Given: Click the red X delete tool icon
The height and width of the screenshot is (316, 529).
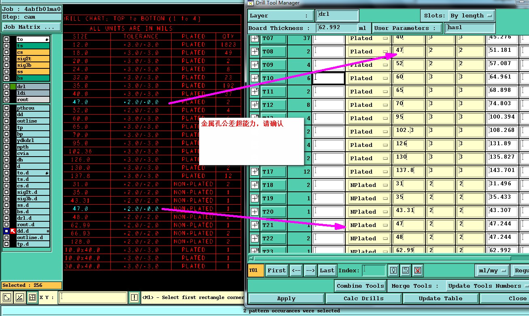Looking at the screenshot, I should [x=418, y=270].
